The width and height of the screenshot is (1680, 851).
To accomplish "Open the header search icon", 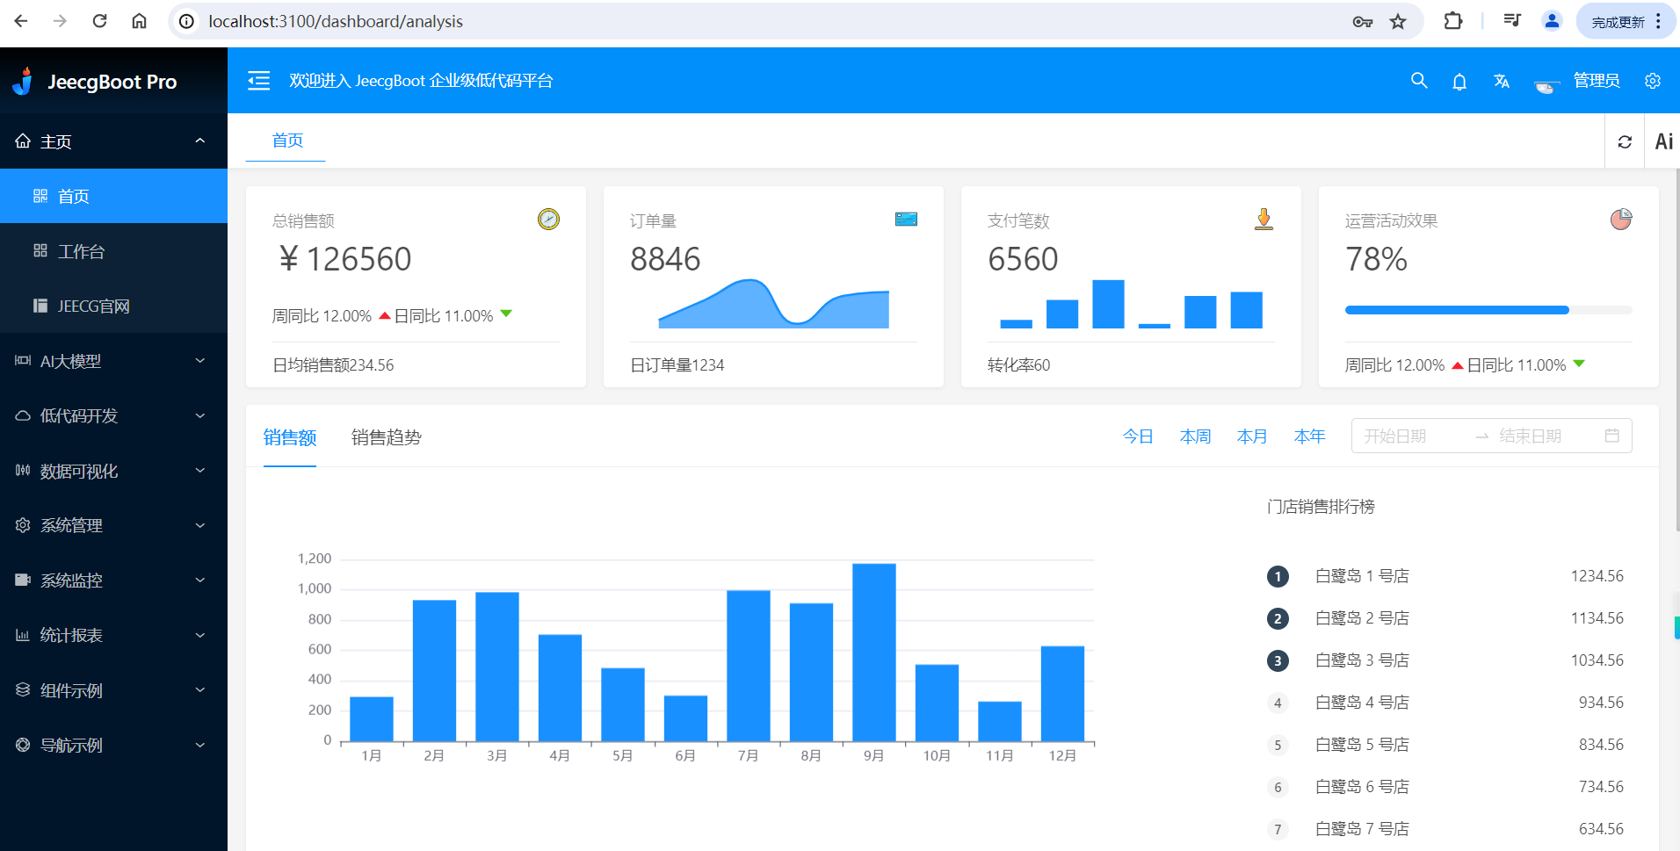I will click(x=1419, y=81).
